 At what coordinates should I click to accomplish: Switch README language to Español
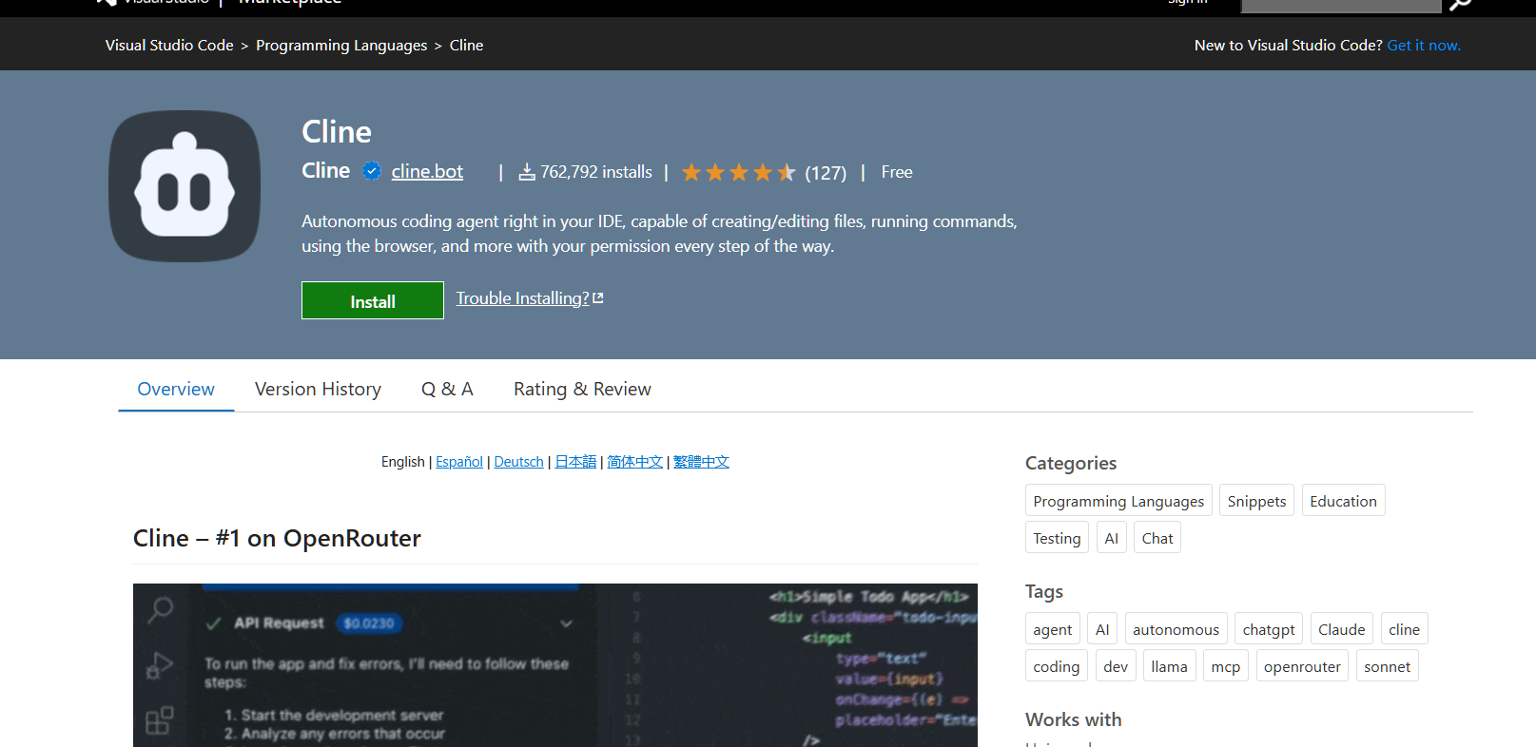459,462
